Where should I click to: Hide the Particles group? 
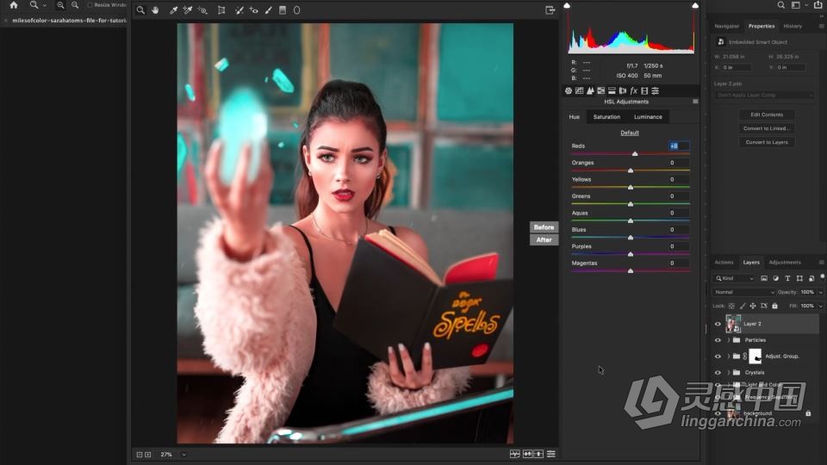click(718, 340)
